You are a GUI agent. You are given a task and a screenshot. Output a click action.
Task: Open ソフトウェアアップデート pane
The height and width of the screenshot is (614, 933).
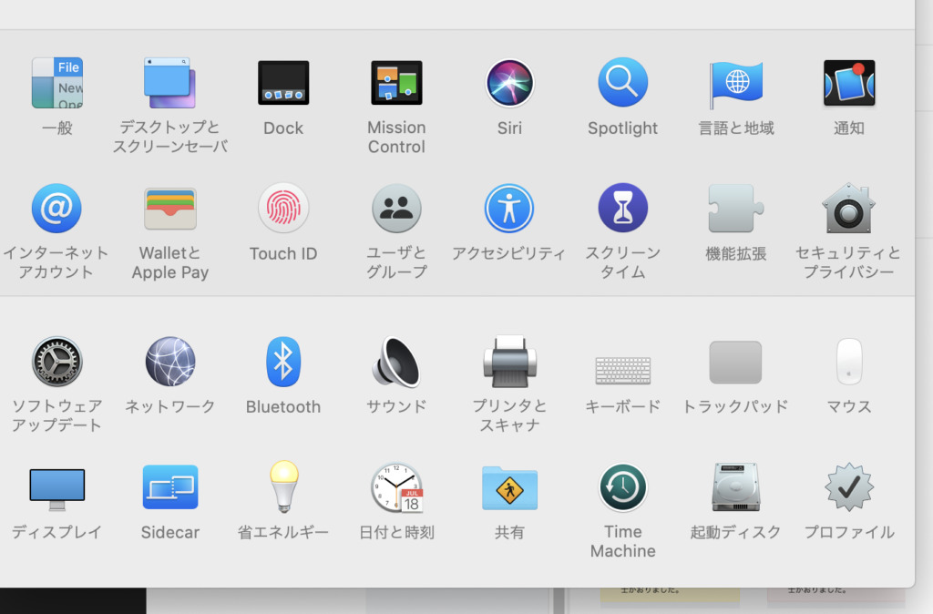[x=57, y=362]
